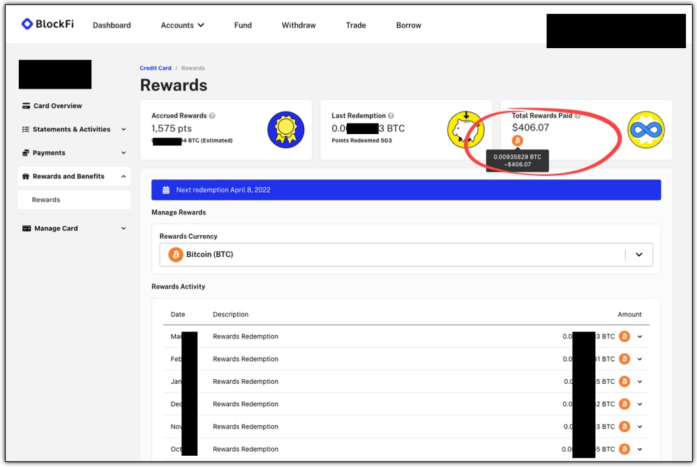Open the Dashboard page

(112, 25)
